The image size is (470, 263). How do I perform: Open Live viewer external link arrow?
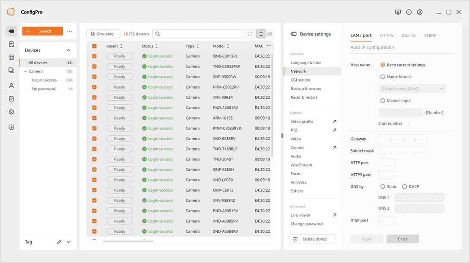[x=334, y=215]
